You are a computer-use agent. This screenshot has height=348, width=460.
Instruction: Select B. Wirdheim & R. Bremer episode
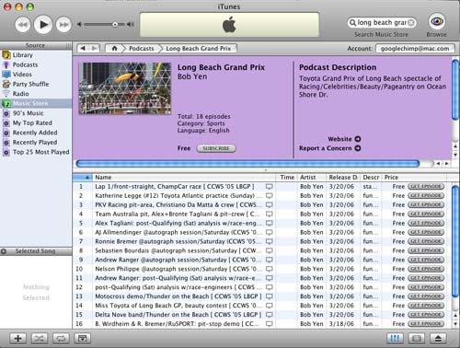click(x=262, y=324)
